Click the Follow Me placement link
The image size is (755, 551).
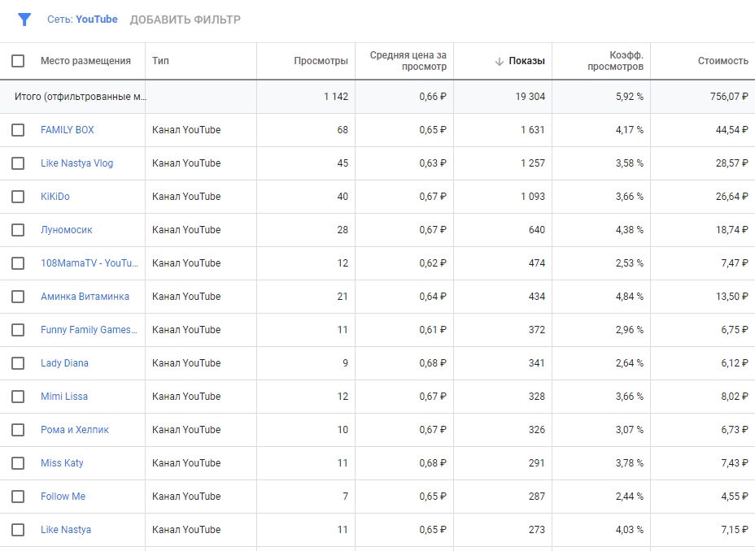[x=63, y=497]
